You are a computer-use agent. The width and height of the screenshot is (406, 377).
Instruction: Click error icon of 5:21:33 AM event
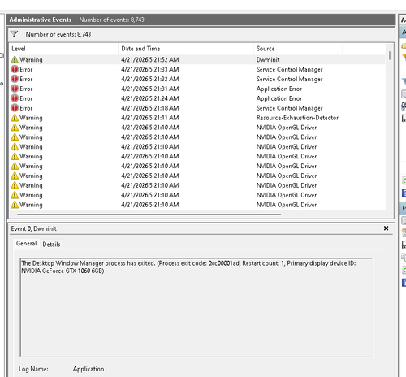[x=15, y=69]
